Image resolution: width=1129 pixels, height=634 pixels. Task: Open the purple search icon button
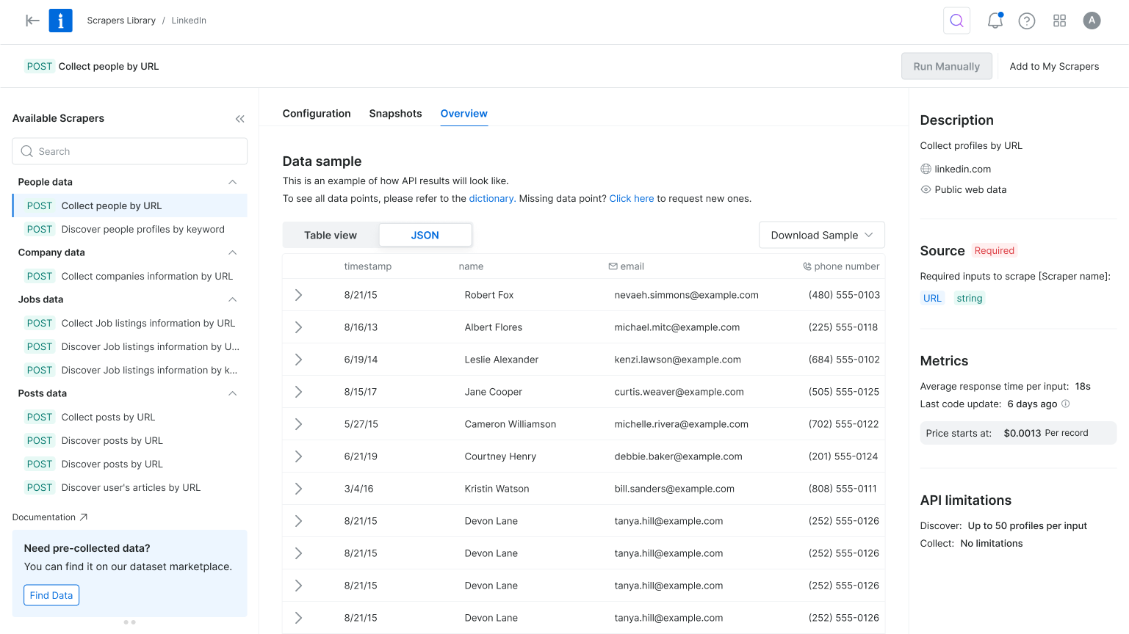(x=956, y=21)
